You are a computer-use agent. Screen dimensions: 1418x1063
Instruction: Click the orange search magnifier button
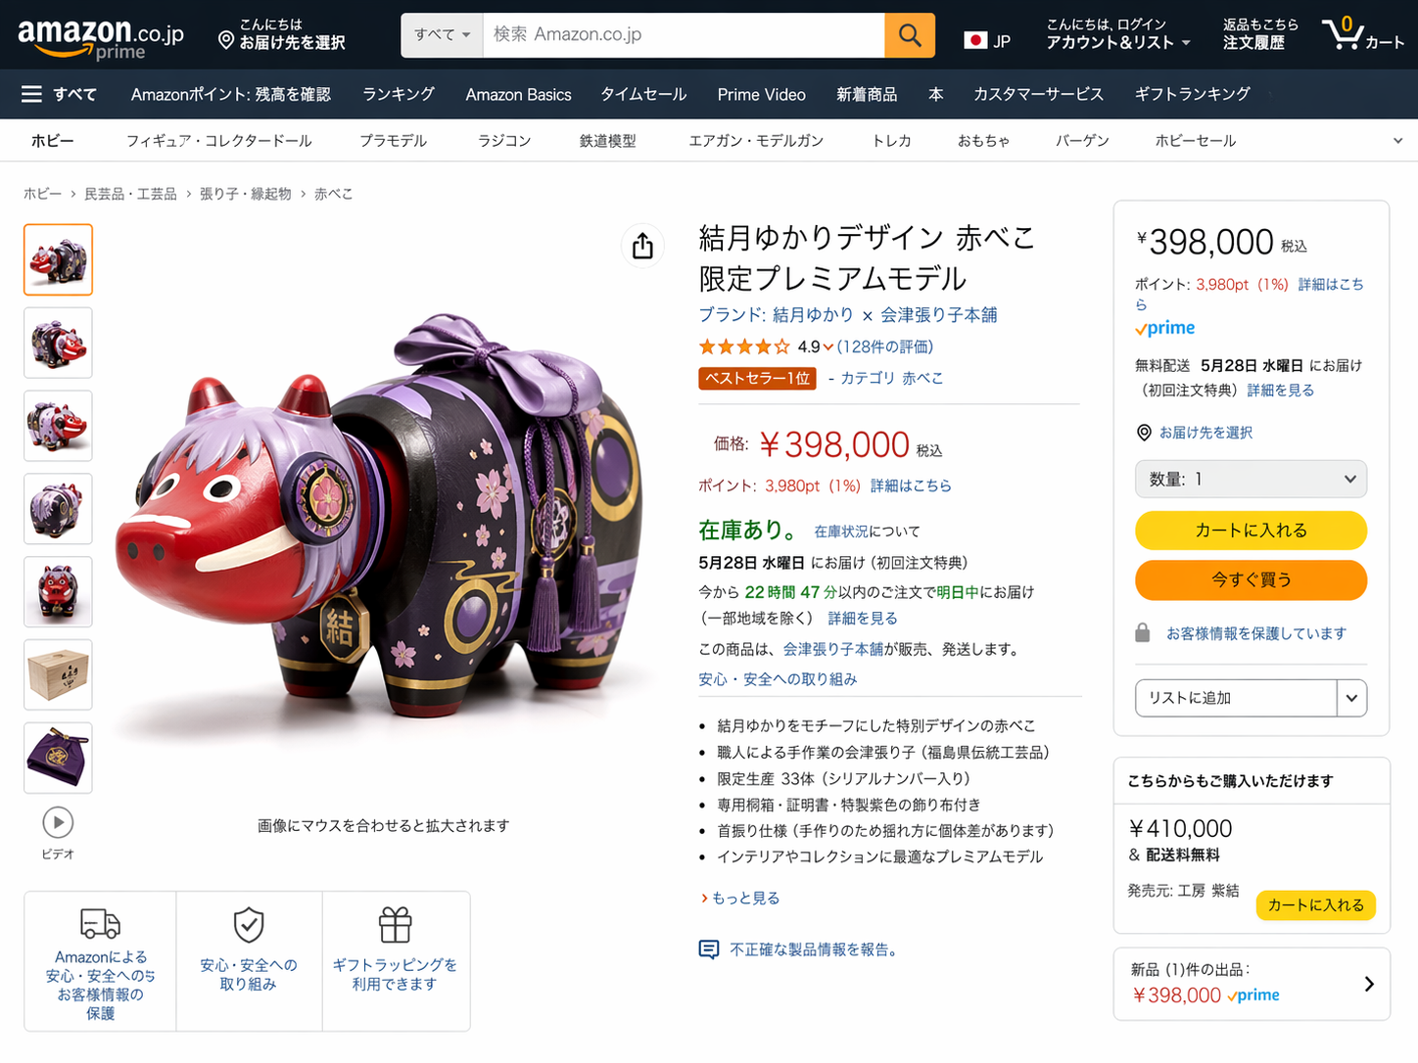(x=909, y=36)
